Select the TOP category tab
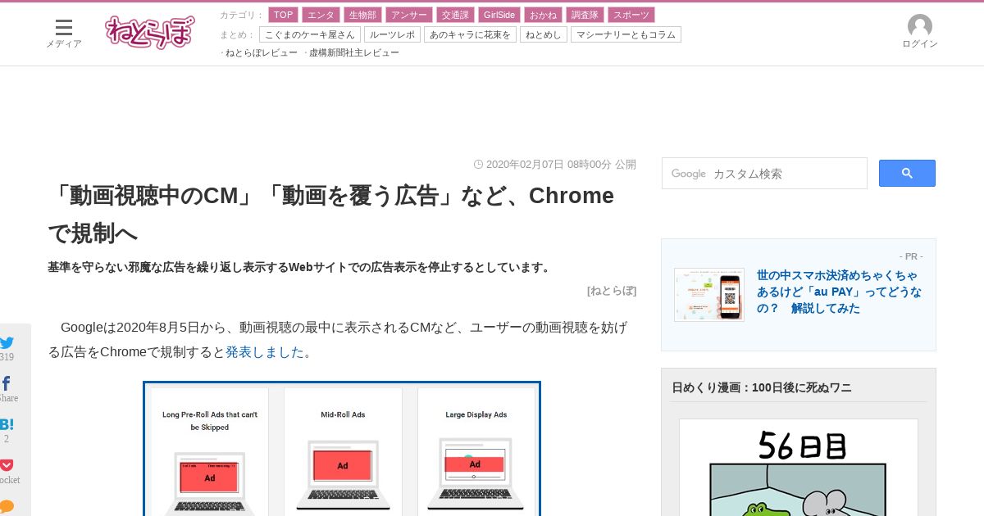Viewport: 984px width, 516px height. pyautogui.click(x=283, y=15)
